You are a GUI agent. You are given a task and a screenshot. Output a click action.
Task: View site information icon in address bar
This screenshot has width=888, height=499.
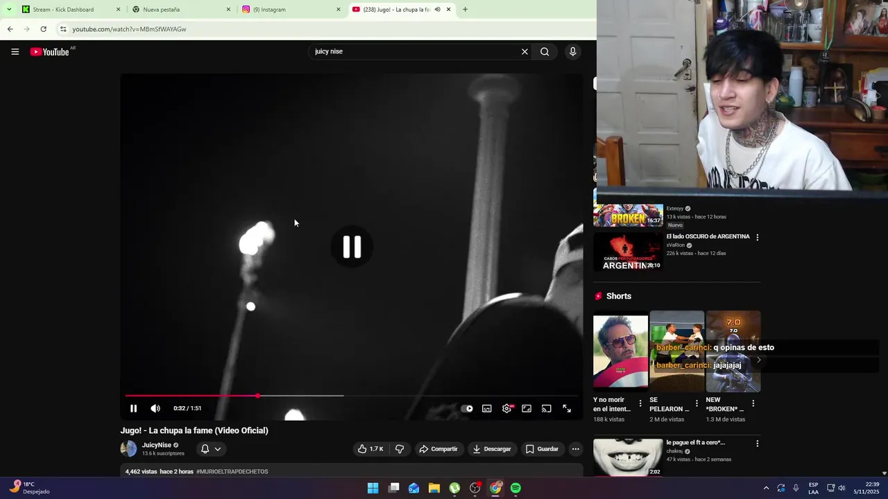[63, 29]
